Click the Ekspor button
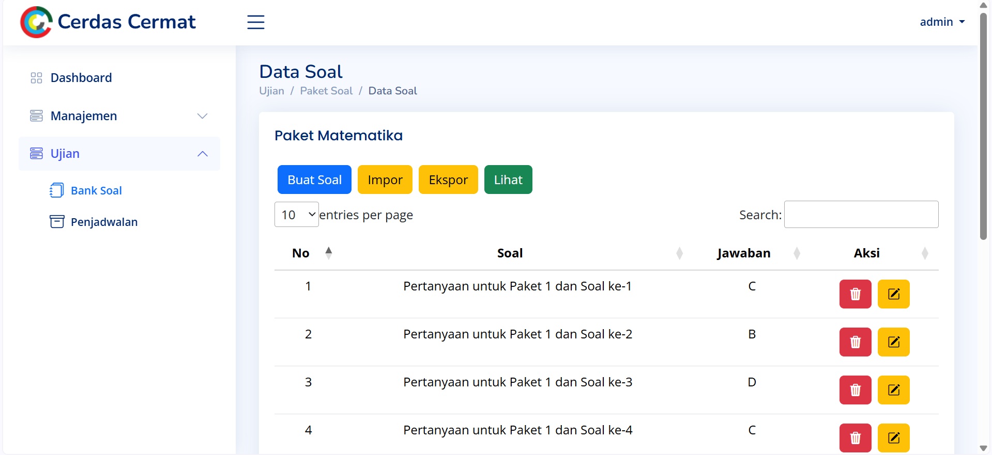This screenshot has height=455, width=992. pos(448,180)
